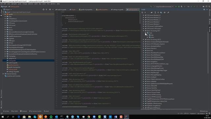The height and width of the screenshot is (119, 211).
Task: Switch to the gradle-int.properties editor tab
Action: tap(86, 10)
